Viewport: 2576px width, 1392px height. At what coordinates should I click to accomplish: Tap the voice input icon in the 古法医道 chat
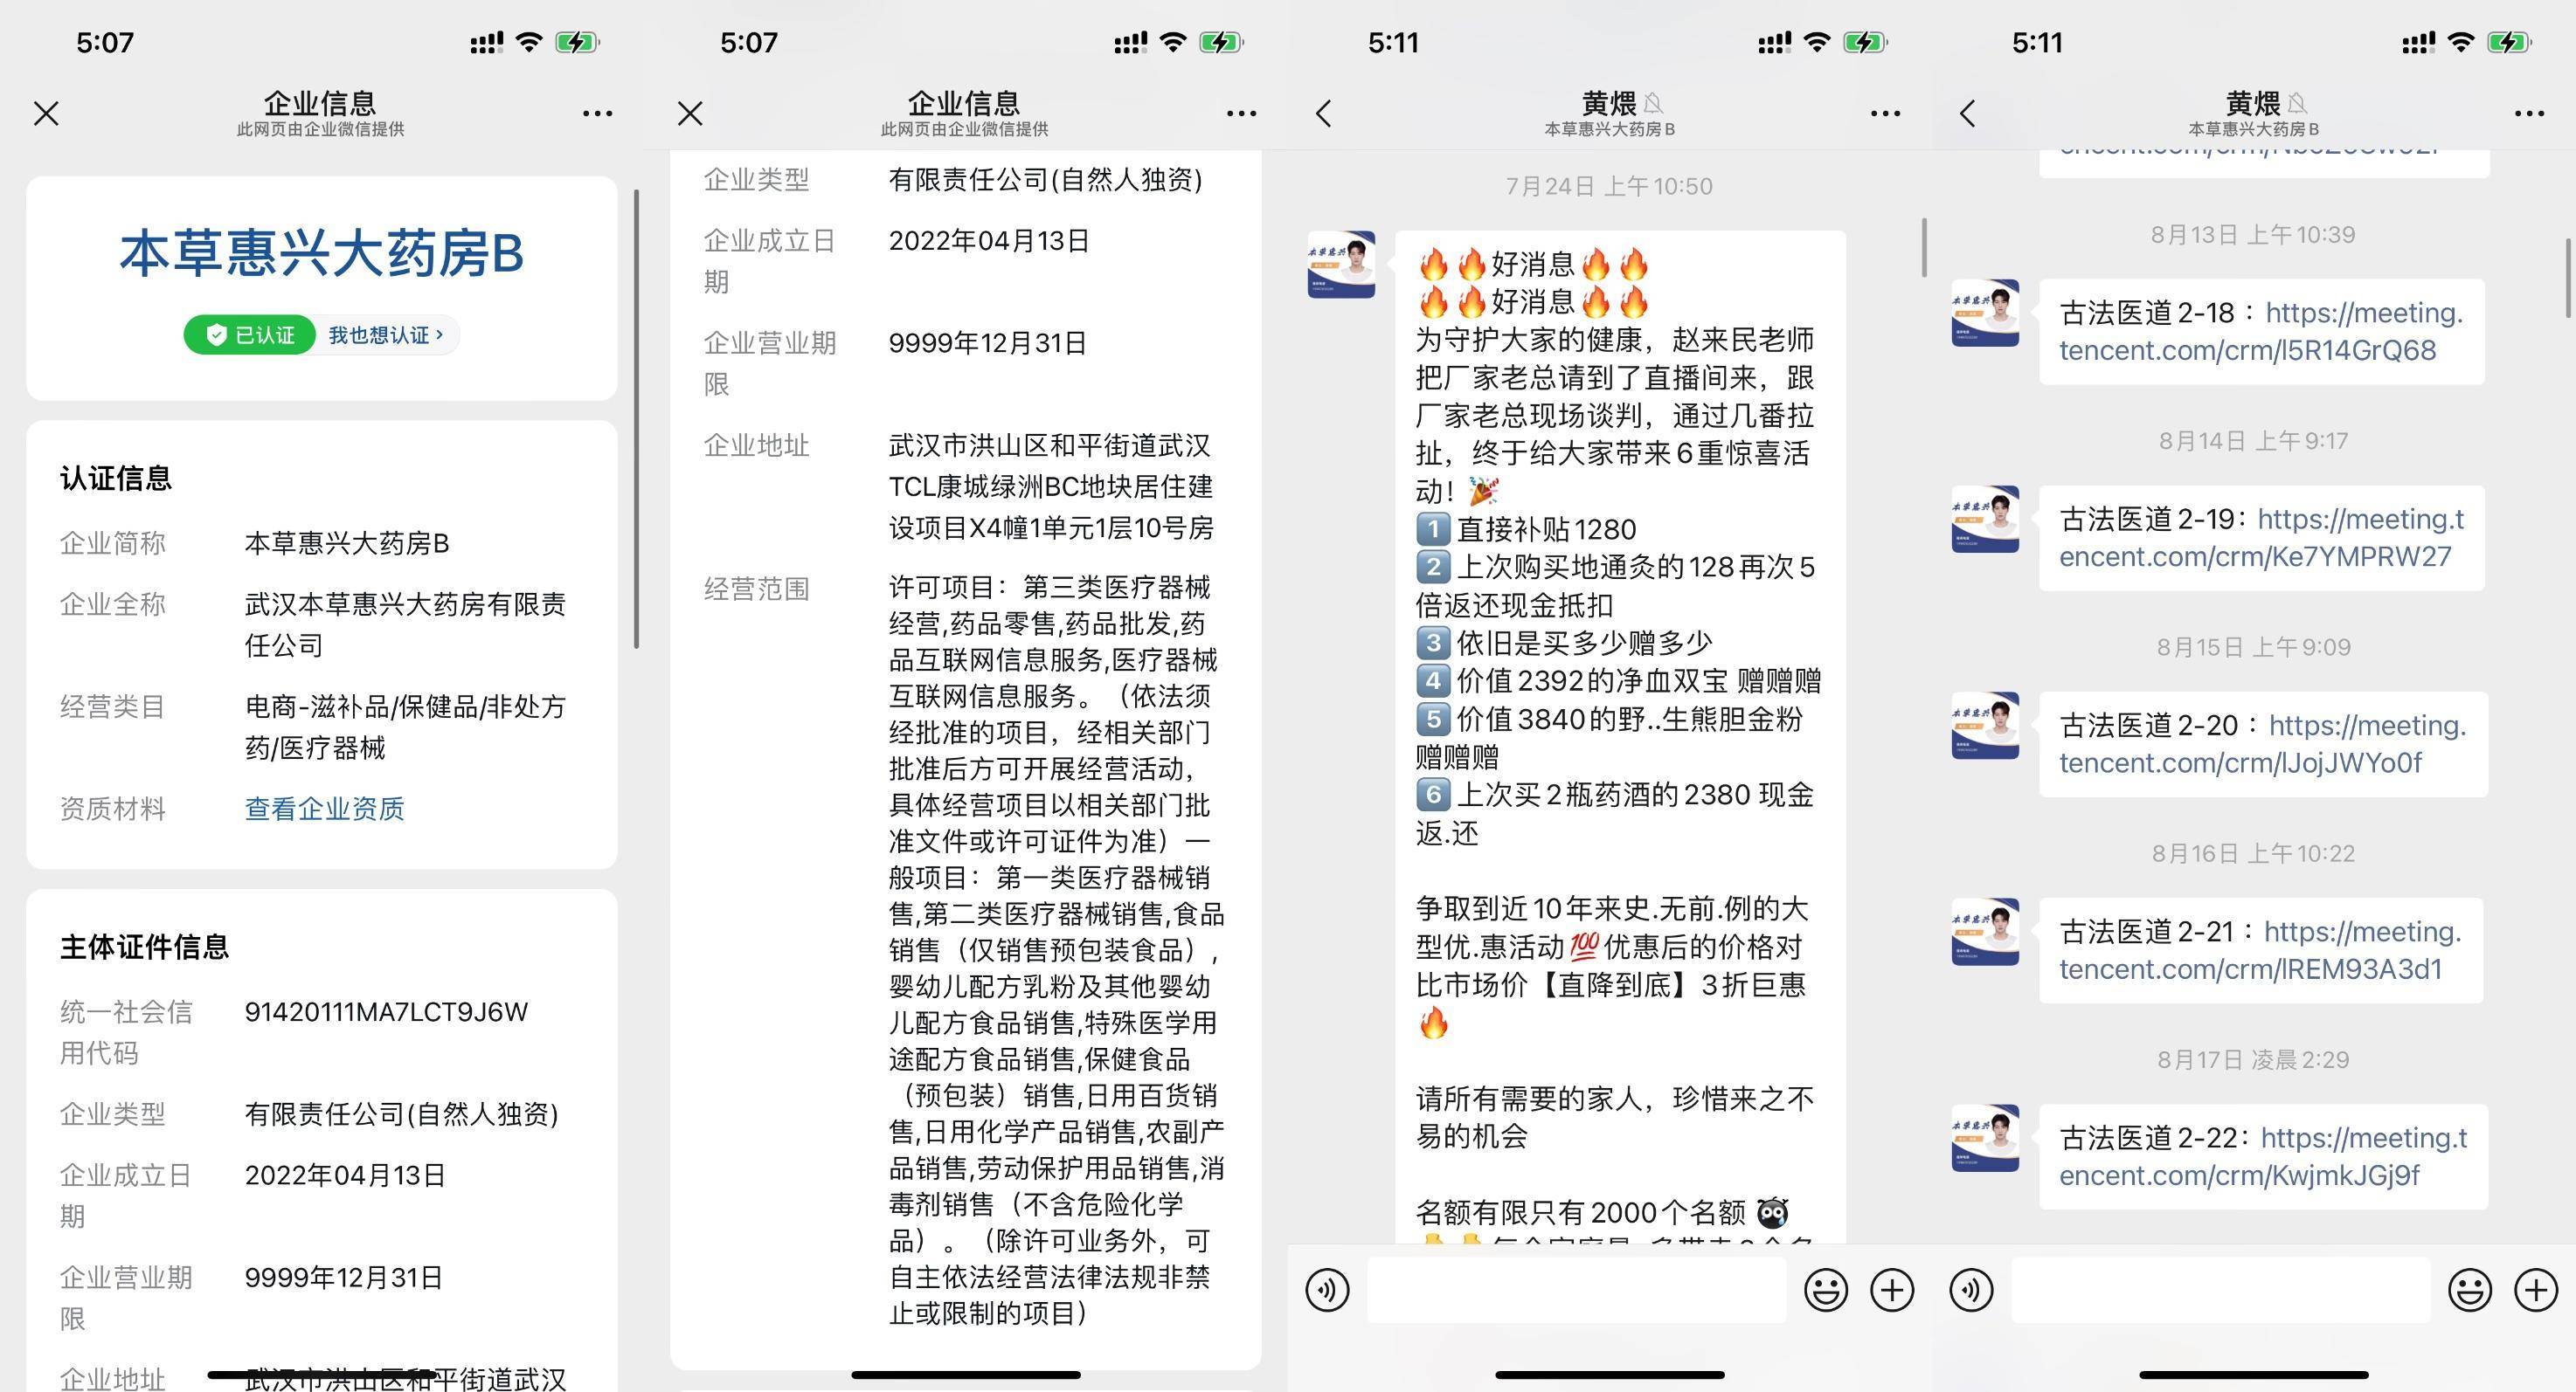[1971, 1289]
